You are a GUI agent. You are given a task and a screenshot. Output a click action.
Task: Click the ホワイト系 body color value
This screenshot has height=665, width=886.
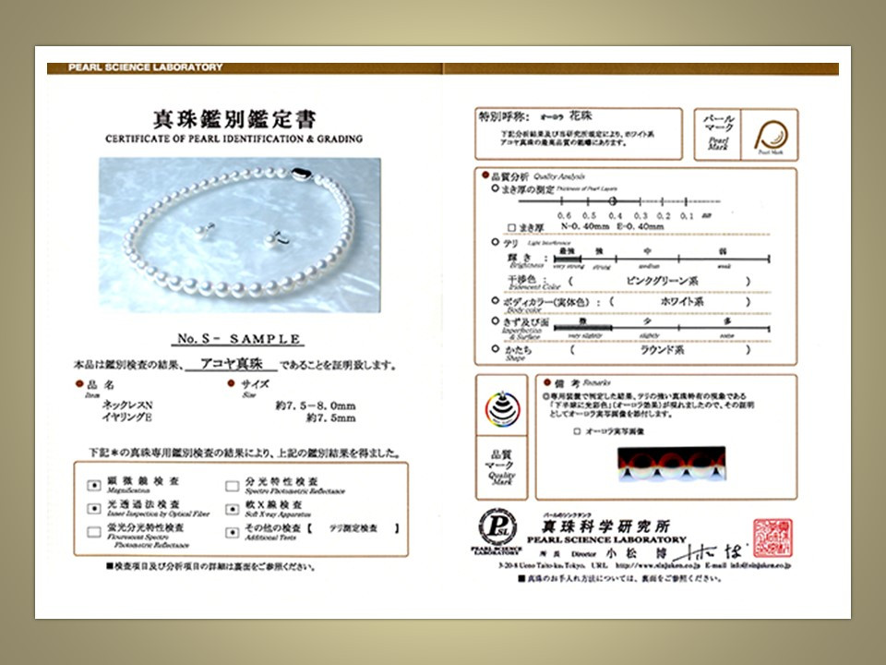coord(682,301)
